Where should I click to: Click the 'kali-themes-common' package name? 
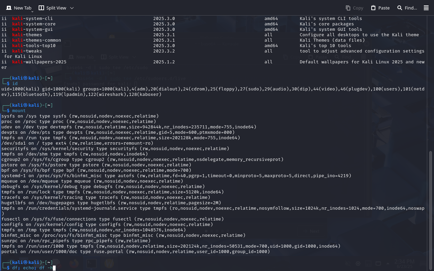37,40
